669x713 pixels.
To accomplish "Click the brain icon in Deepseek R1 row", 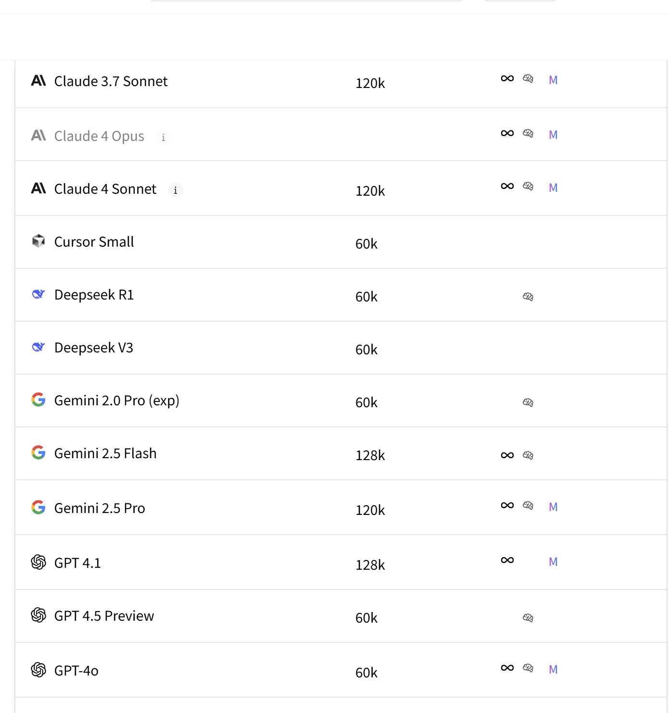I will [528, 297].
